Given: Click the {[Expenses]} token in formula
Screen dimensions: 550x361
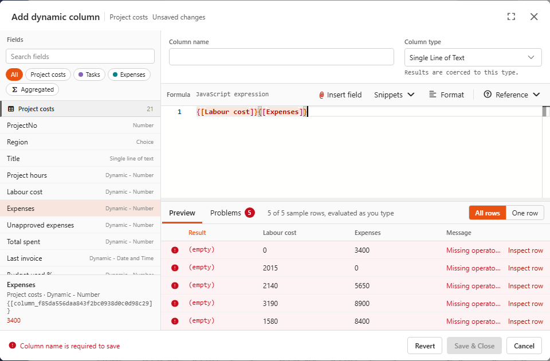Looking at the screenshot, I should (282, 112).
